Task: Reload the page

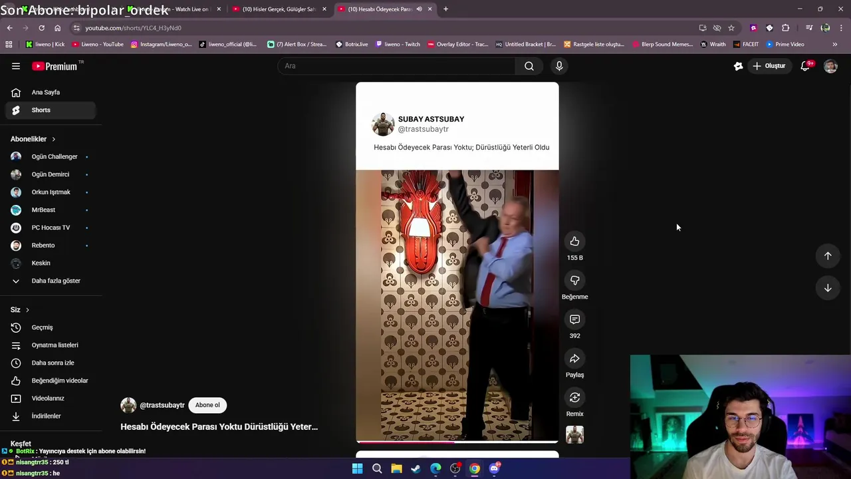Action: (x=41, y=28)
